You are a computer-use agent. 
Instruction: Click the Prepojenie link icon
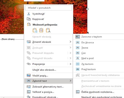coord(29,64)
